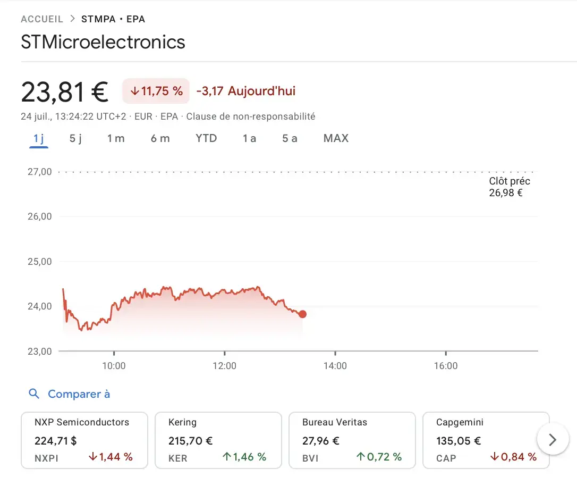Click the red downward arrow beside 11,75 %
This screenshot has height=485, width=577.
134,91
